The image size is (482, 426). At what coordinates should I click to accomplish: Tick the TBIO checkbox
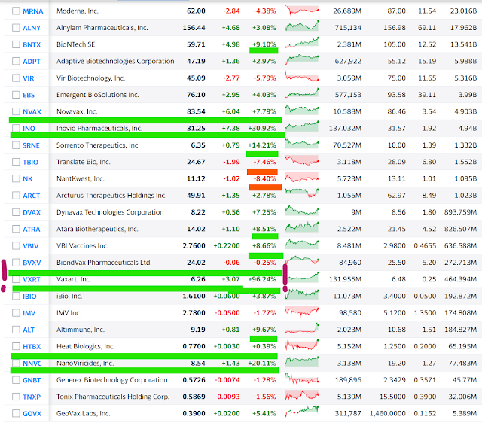[x=16, y=162]
